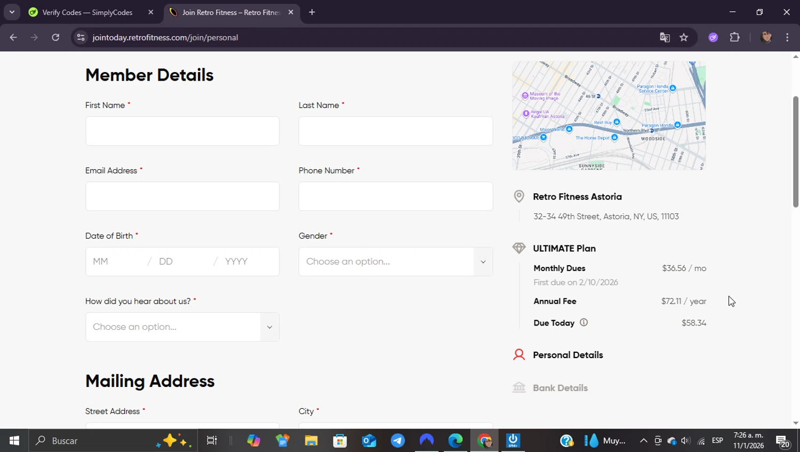This screenshot has height=452, width=800.
Task: Click the First Name input field
Action: pos(182,131)
